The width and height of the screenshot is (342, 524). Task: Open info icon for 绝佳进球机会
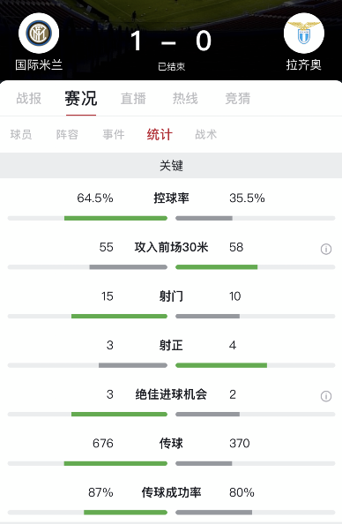click(x=326, y=396)
